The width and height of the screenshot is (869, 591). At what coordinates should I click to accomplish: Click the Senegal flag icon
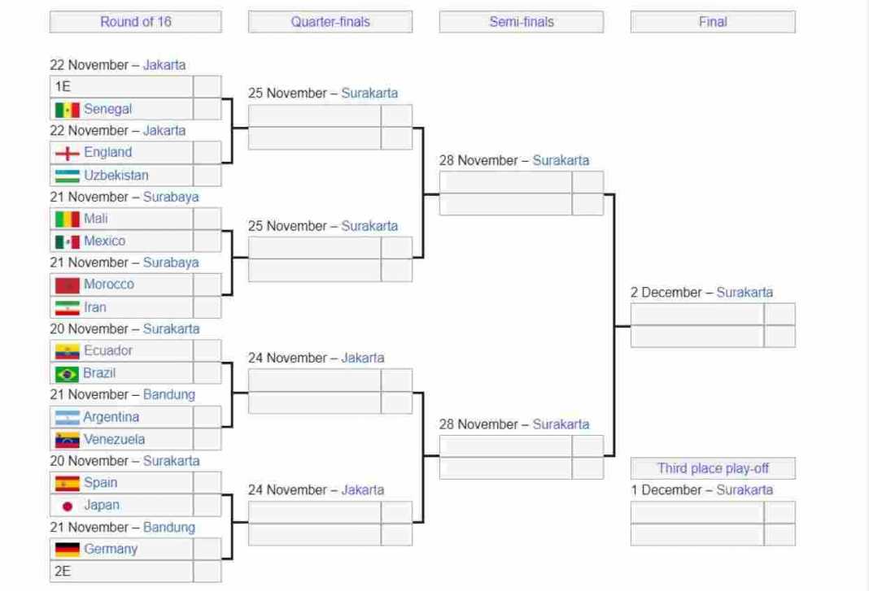tap(67, 109)
